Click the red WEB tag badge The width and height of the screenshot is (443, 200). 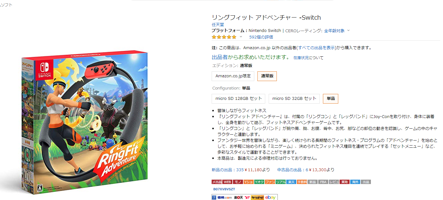tap(227, 182)
